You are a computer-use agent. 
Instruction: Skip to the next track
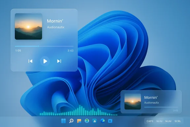(59, 61)
